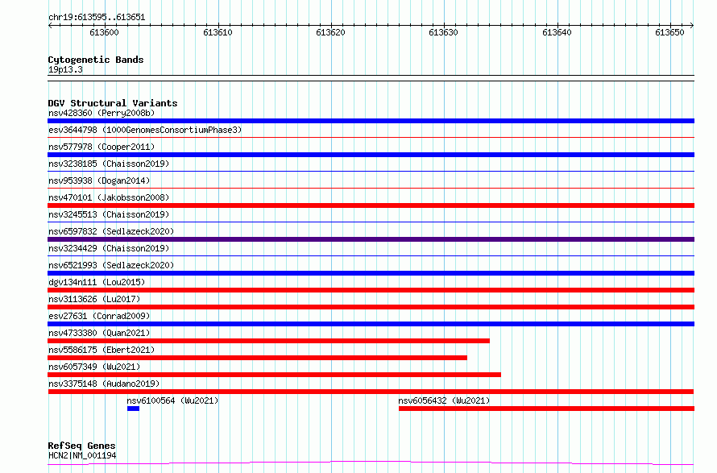Screen dimensions: 717x473
Task: Click the 613640 ruler position
Action: click(x=557, y=32)
